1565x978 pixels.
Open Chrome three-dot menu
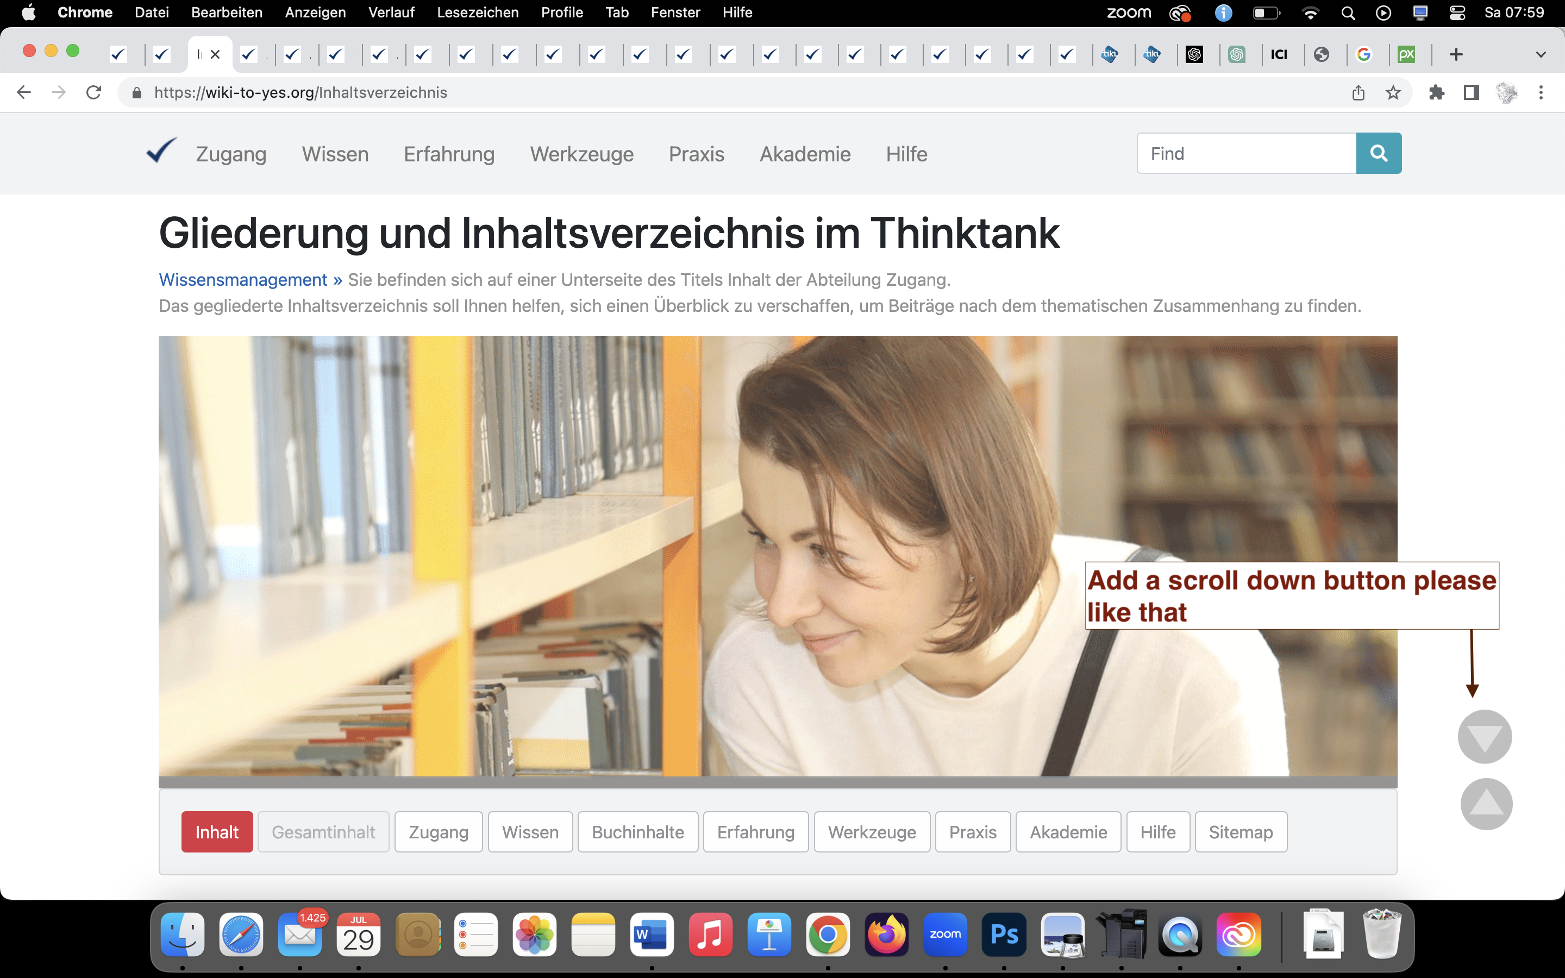(1541, 92)
